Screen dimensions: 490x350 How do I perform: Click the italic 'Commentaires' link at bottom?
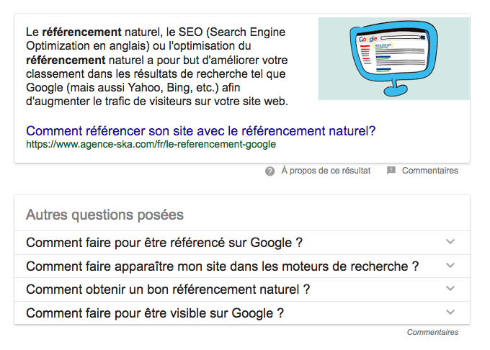(x=432, y=332)
